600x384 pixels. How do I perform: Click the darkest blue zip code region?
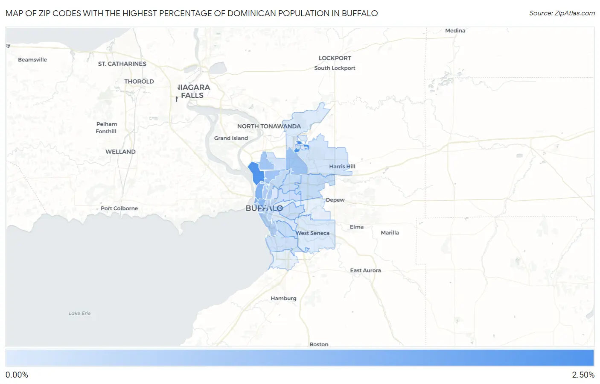pyautogui.click(x=256, y=173)
